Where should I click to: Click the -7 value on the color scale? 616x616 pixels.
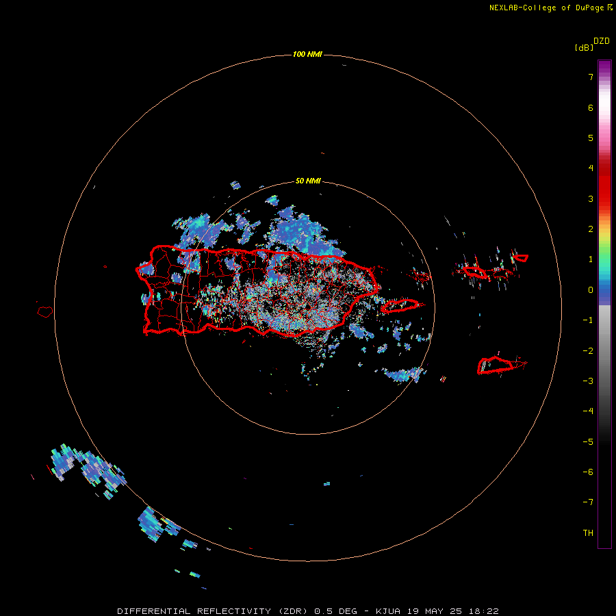click(x=588, y=502)
